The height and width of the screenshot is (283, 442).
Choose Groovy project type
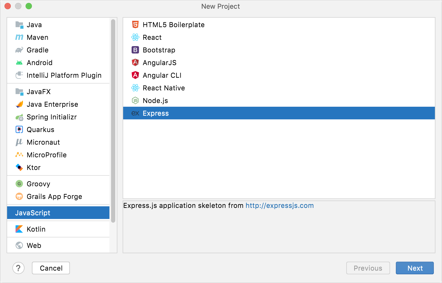click(x=58, y=184)
